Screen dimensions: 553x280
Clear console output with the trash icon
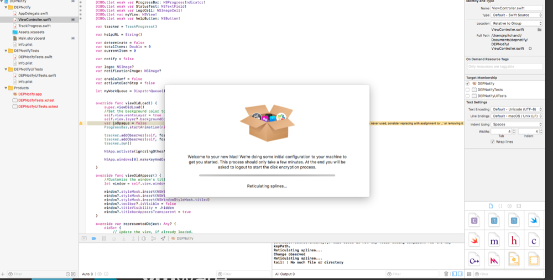[446, 274]
